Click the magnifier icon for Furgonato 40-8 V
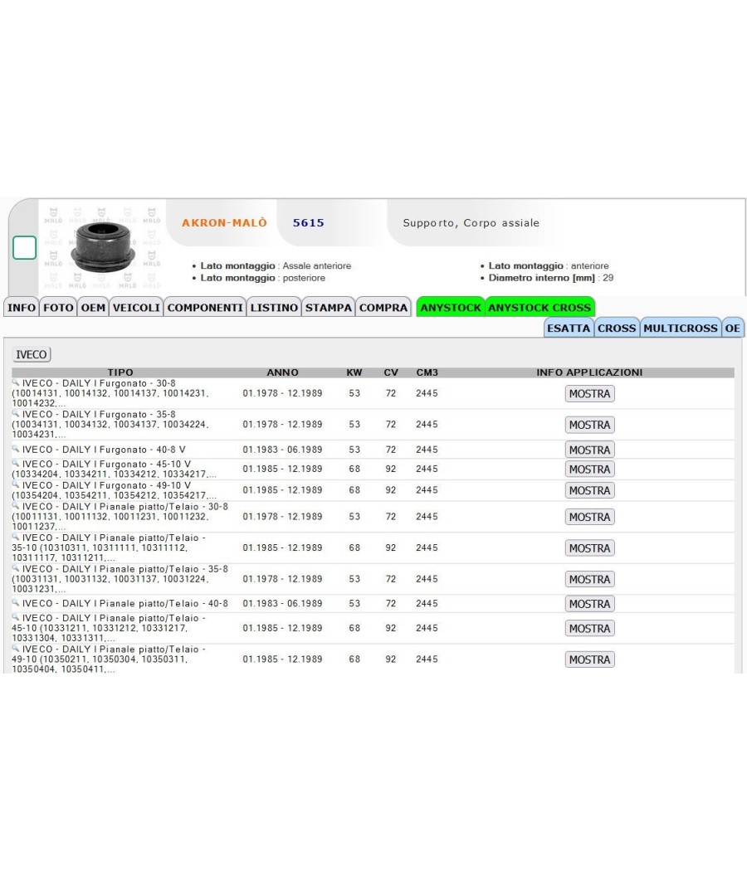The width and height of the screenshot is (747, 871). pyautogui.click(x=16, y=449)
